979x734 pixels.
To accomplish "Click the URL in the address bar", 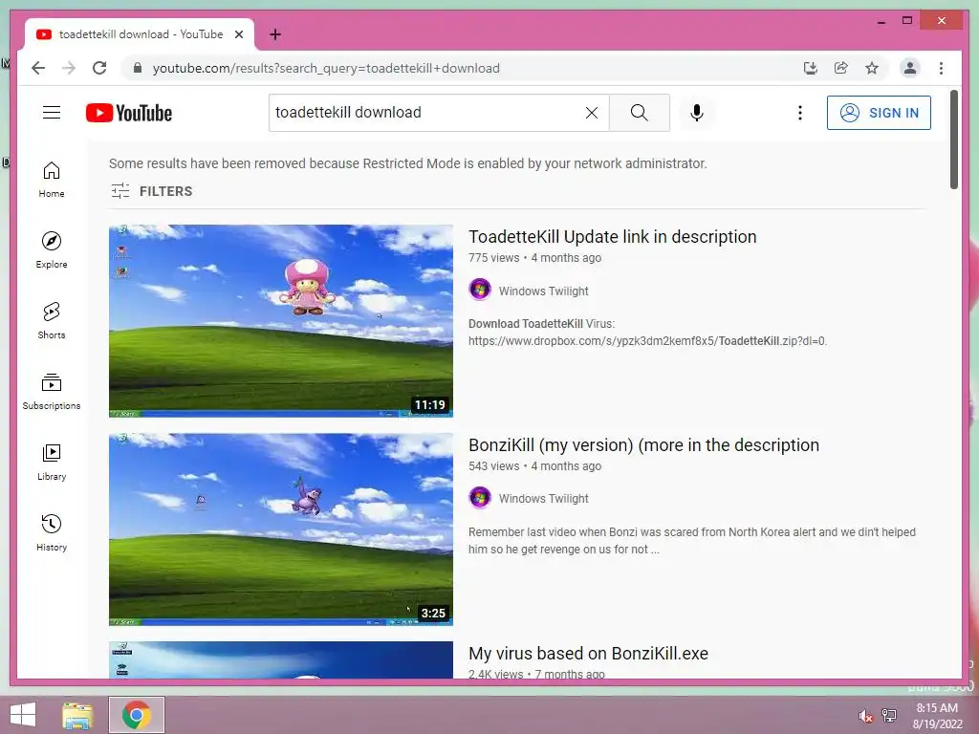I will [326, 68].
